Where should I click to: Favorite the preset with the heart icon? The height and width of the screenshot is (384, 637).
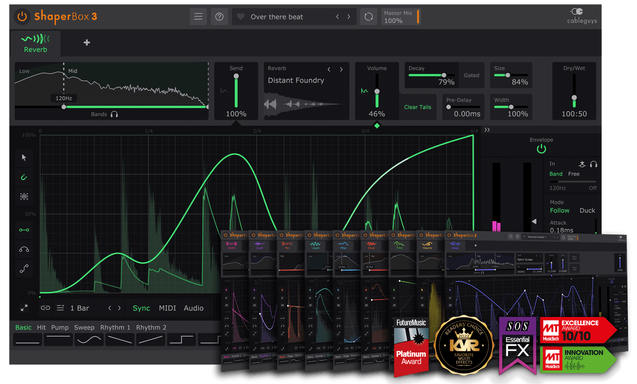[x=240, y=17]
